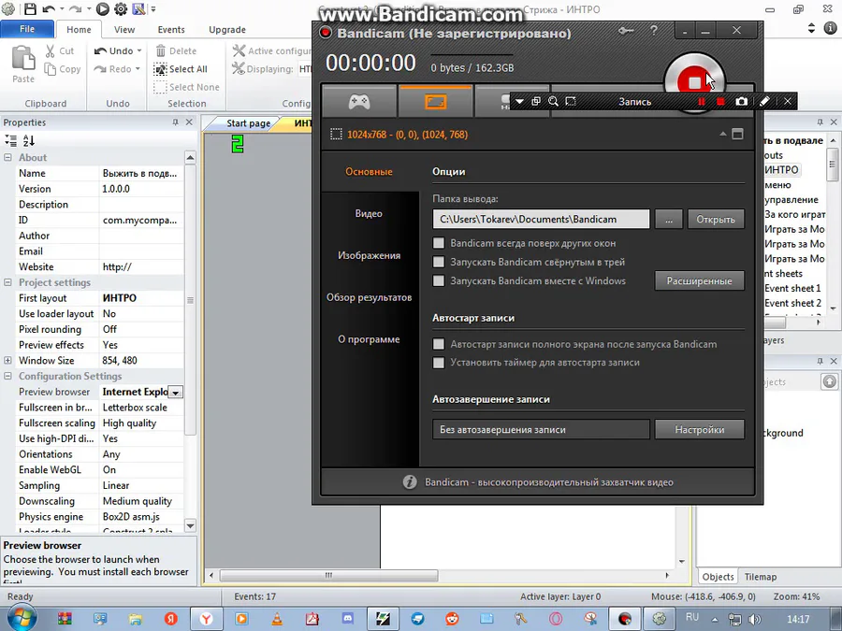The image size is (842, 631).
Task: Click the Save icon in Construct quick toolbar
Action: (x=30, y=9)
